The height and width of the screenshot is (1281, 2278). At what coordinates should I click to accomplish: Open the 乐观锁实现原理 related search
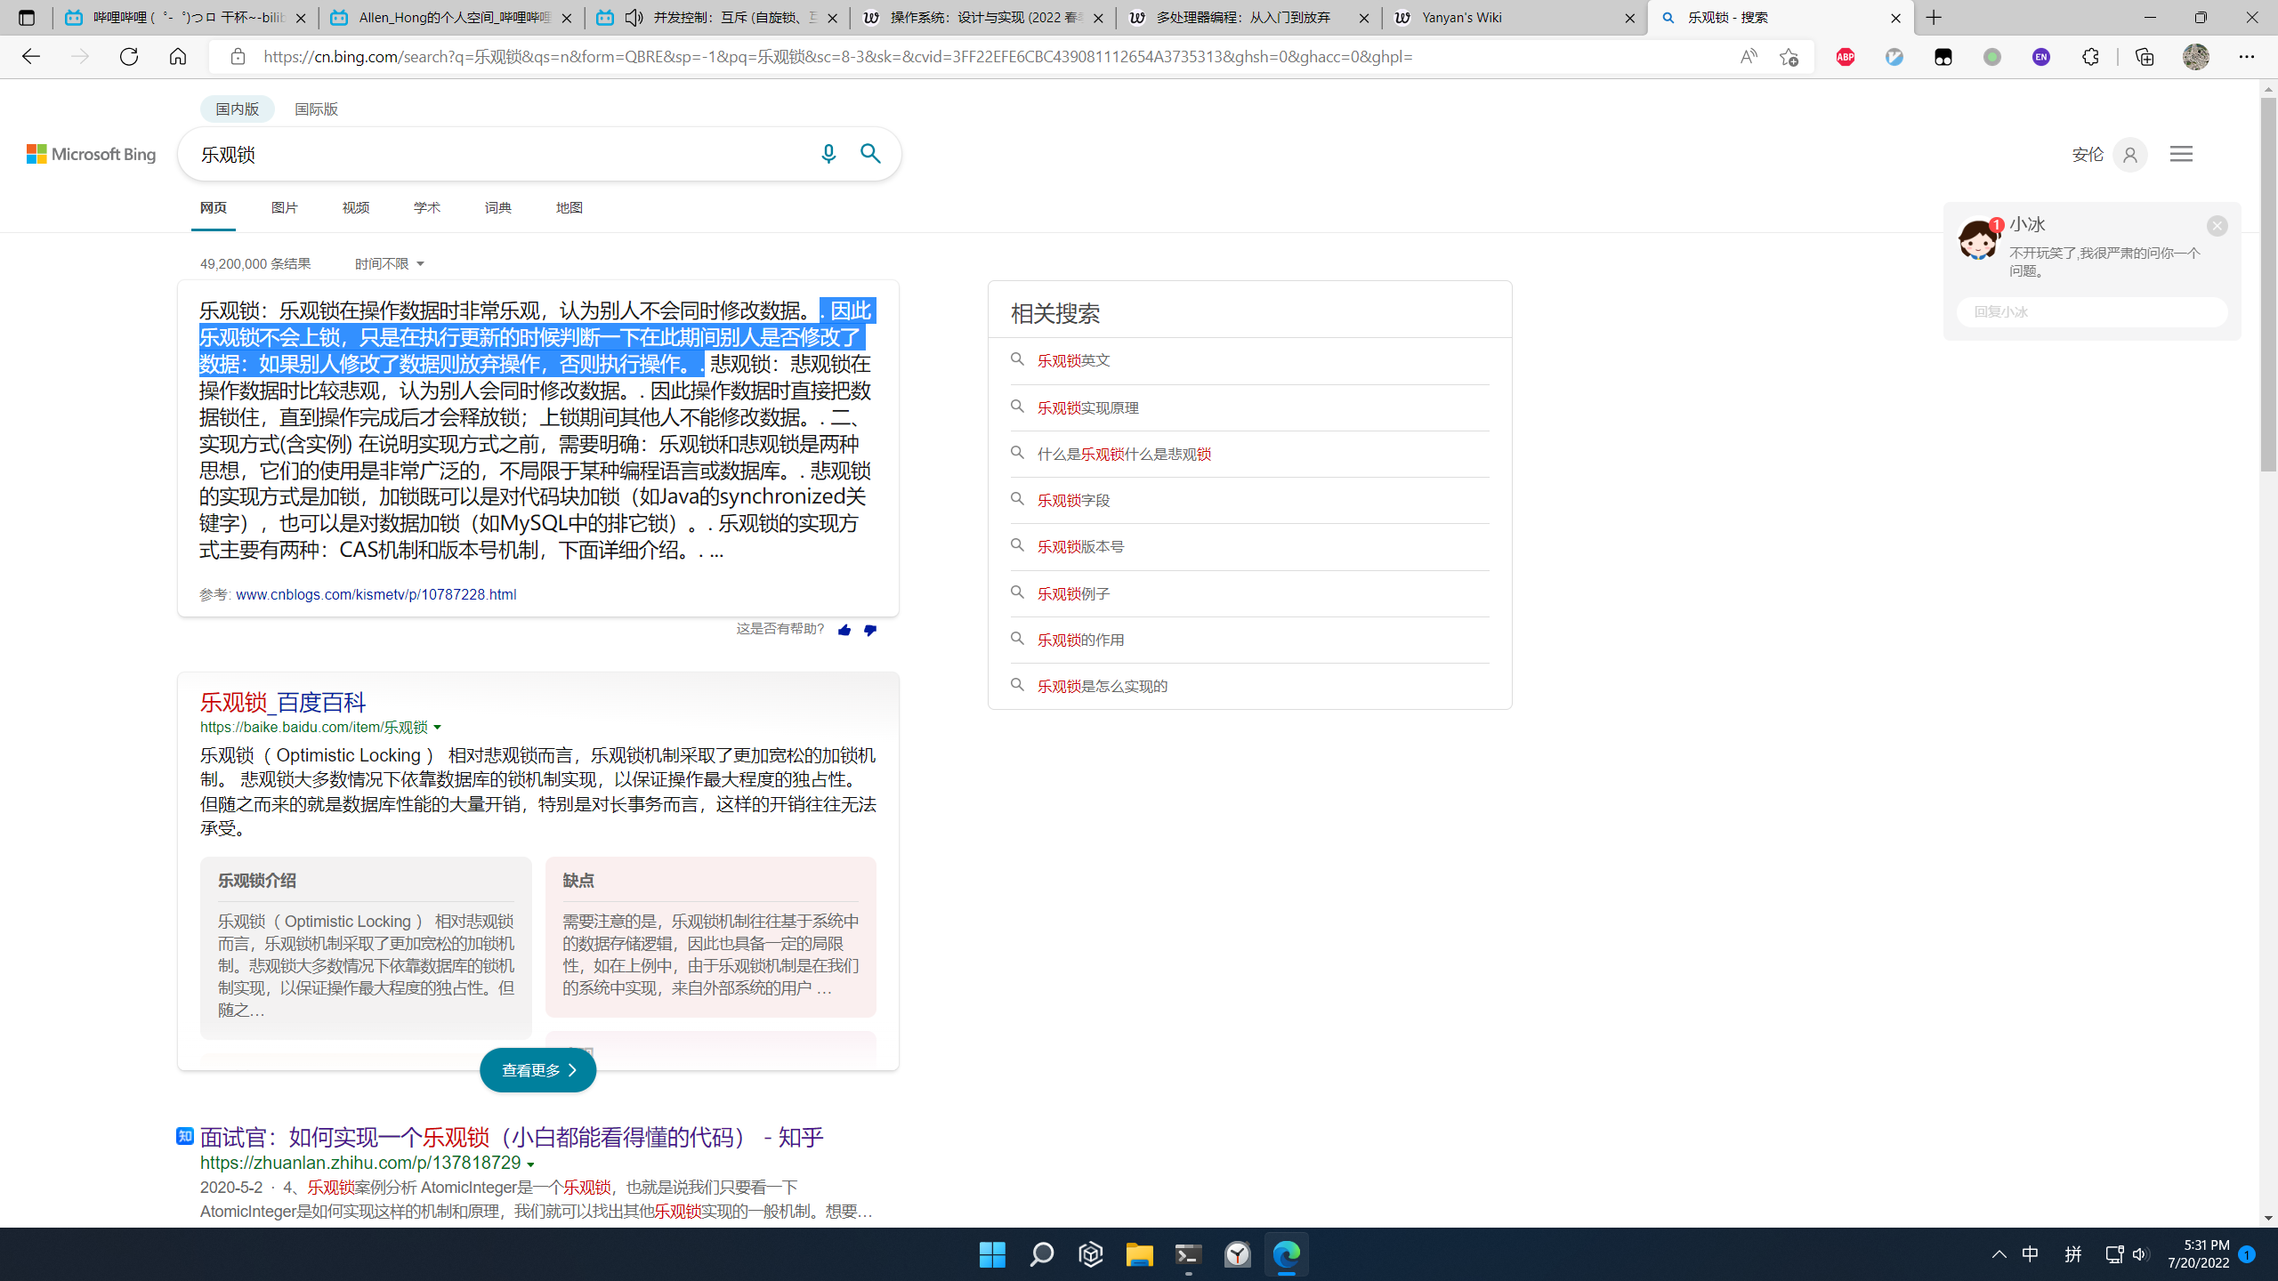pos(1086,407)
